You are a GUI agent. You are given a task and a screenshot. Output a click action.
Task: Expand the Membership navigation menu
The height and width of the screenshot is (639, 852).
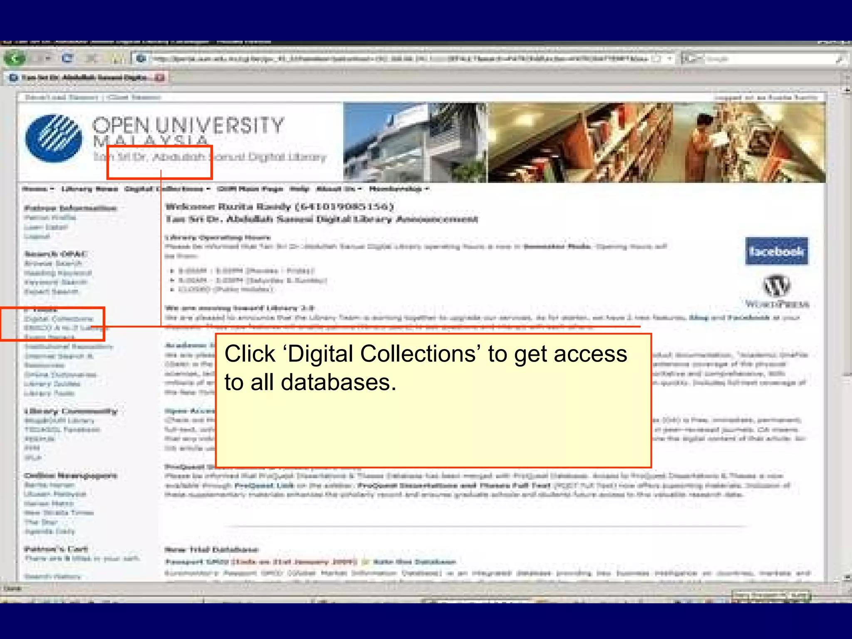pyautogui.click(x=399, y=189)
